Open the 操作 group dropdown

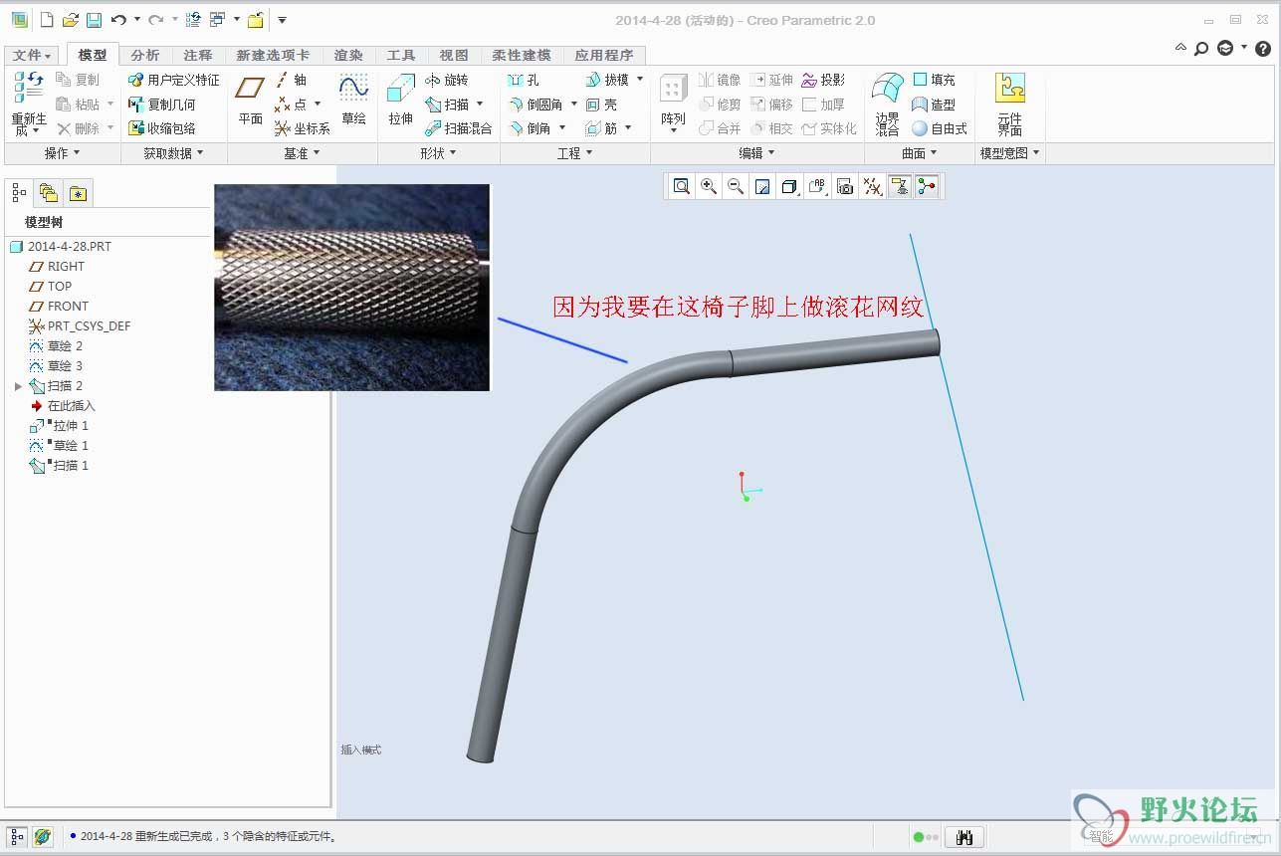(x=63, y=153)
